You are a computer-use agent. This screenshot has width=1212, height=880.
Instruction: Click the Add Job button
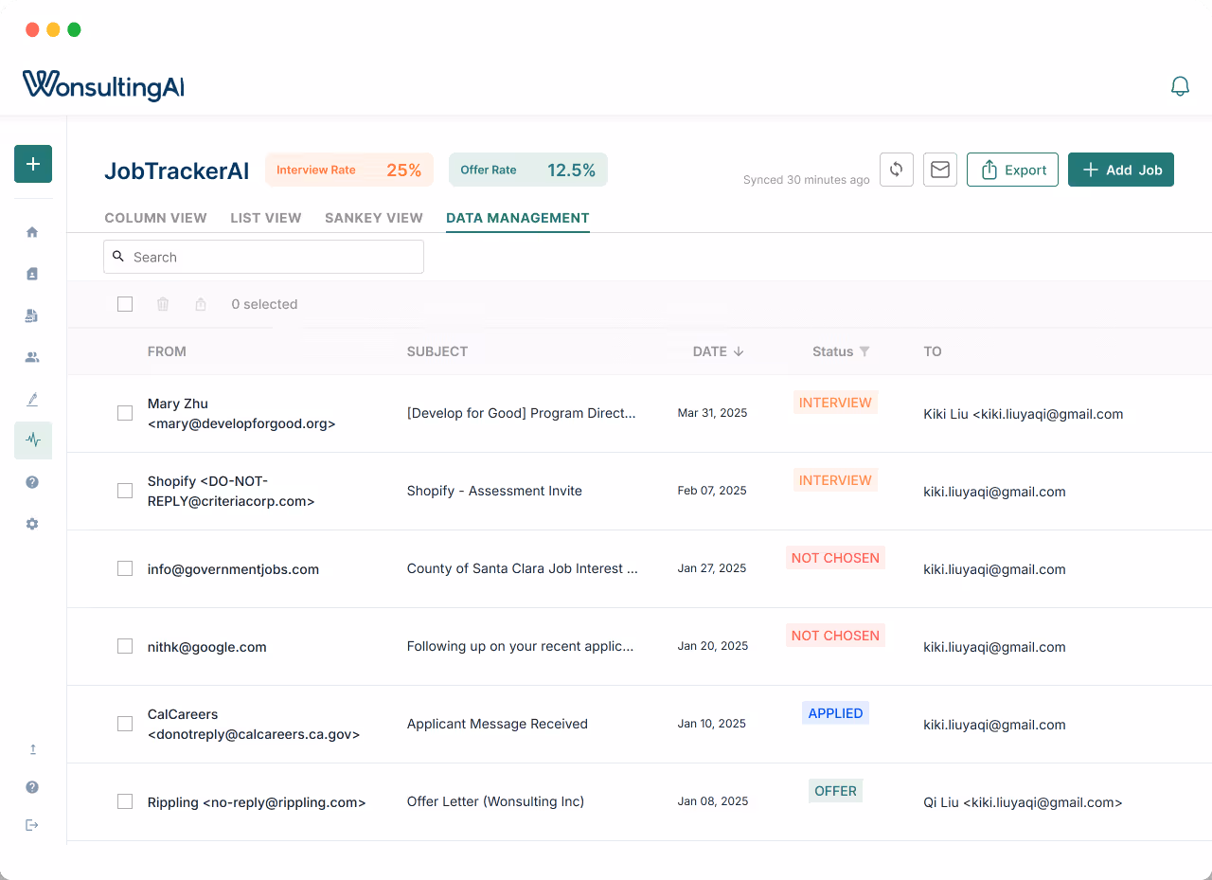tap(1121, 170)
